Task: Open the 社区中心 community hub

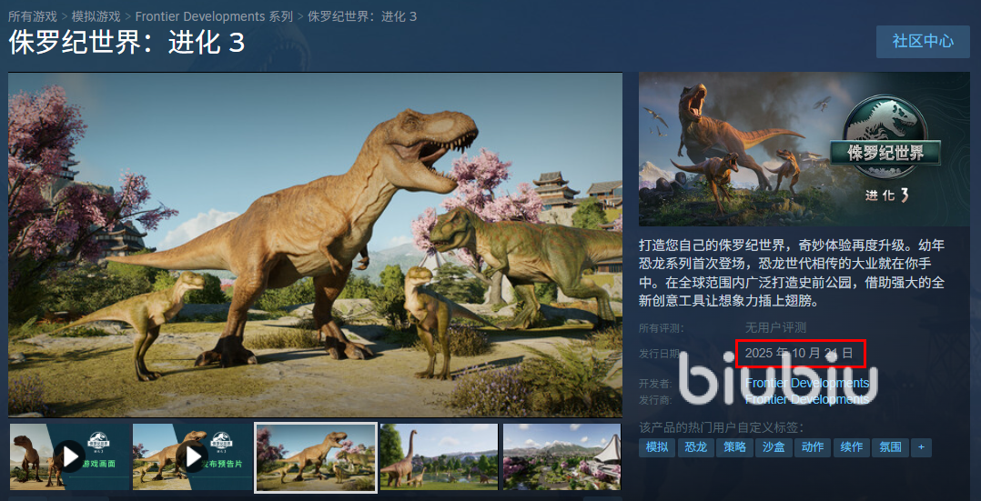Action: click(x=923, y=41)
